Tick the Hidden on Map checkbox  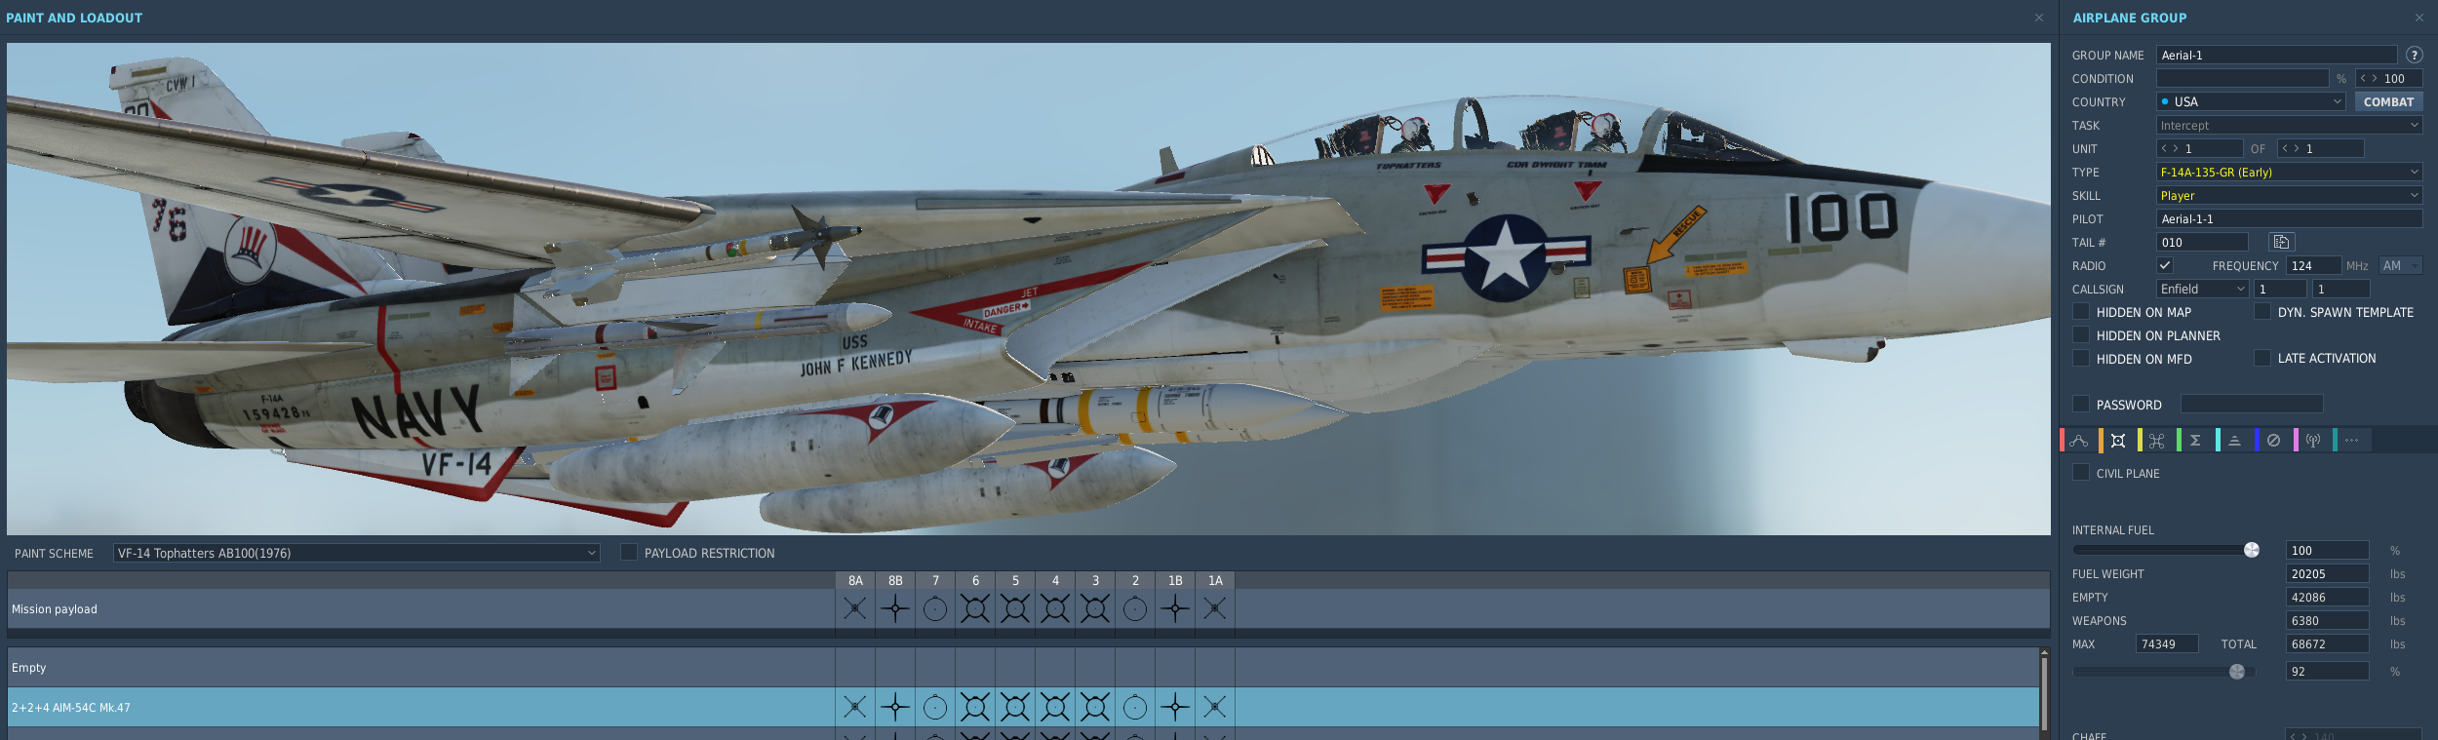coord(2081,312)
